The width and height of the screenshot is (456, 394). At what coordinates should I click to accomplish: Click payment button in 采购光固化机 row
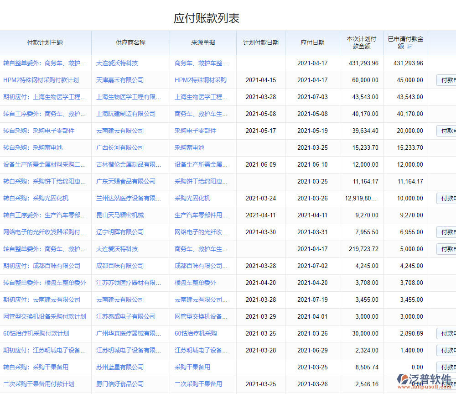[446, 199]
